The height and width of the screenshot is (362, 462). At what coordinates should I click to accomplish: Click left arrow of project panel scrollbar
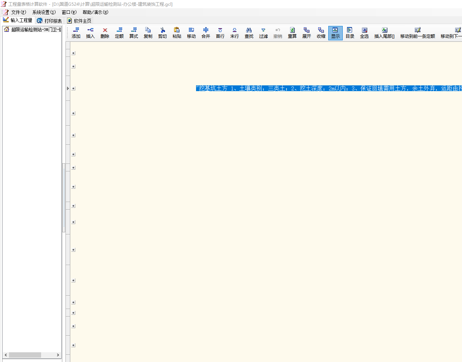click(6, 355)
